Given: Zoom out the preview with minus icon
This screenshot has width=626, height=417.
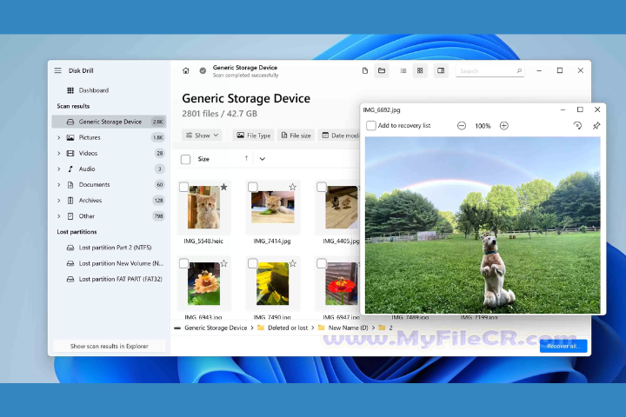Looking at the screenshot, I should (462, 126).
